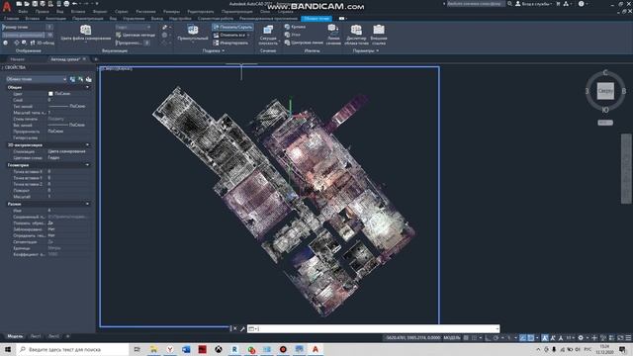Open the AutoCAD application menu logo
Viewport: 633px width, 356px height.
pos(7,7)
